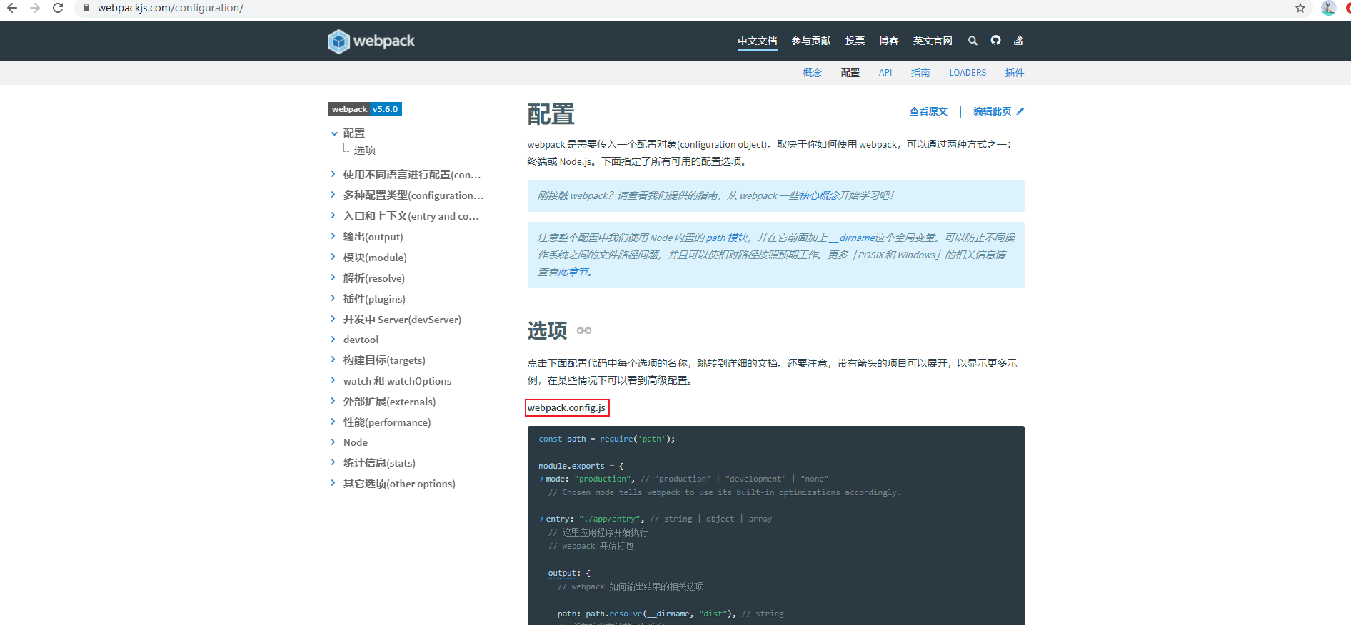Click the path option in code block
1351x625 pixels.
[567, 614]
